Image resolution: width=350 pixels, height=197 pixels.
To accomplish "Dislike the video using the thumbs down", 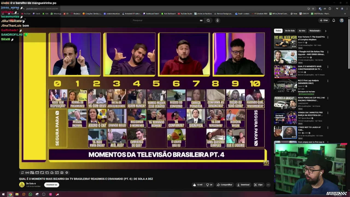I will coord(209,185).
